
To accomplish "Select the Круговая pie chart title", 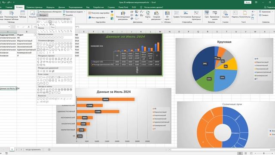I will click(224, 42).
